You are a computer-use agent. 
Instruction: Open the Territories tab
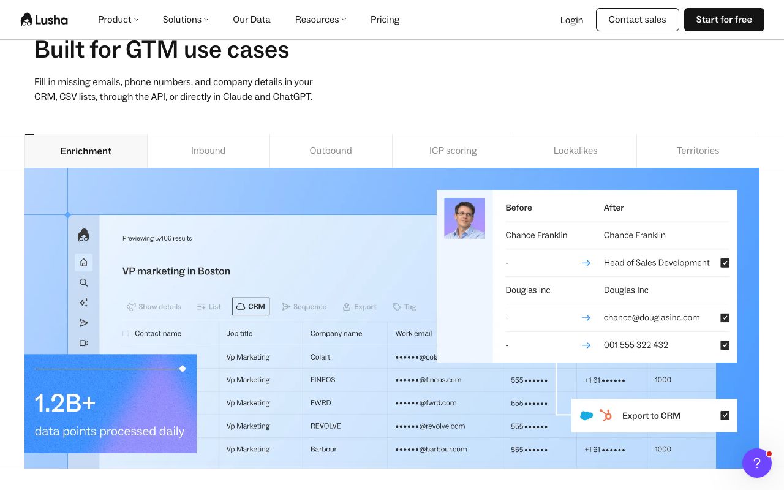point(698,151)
